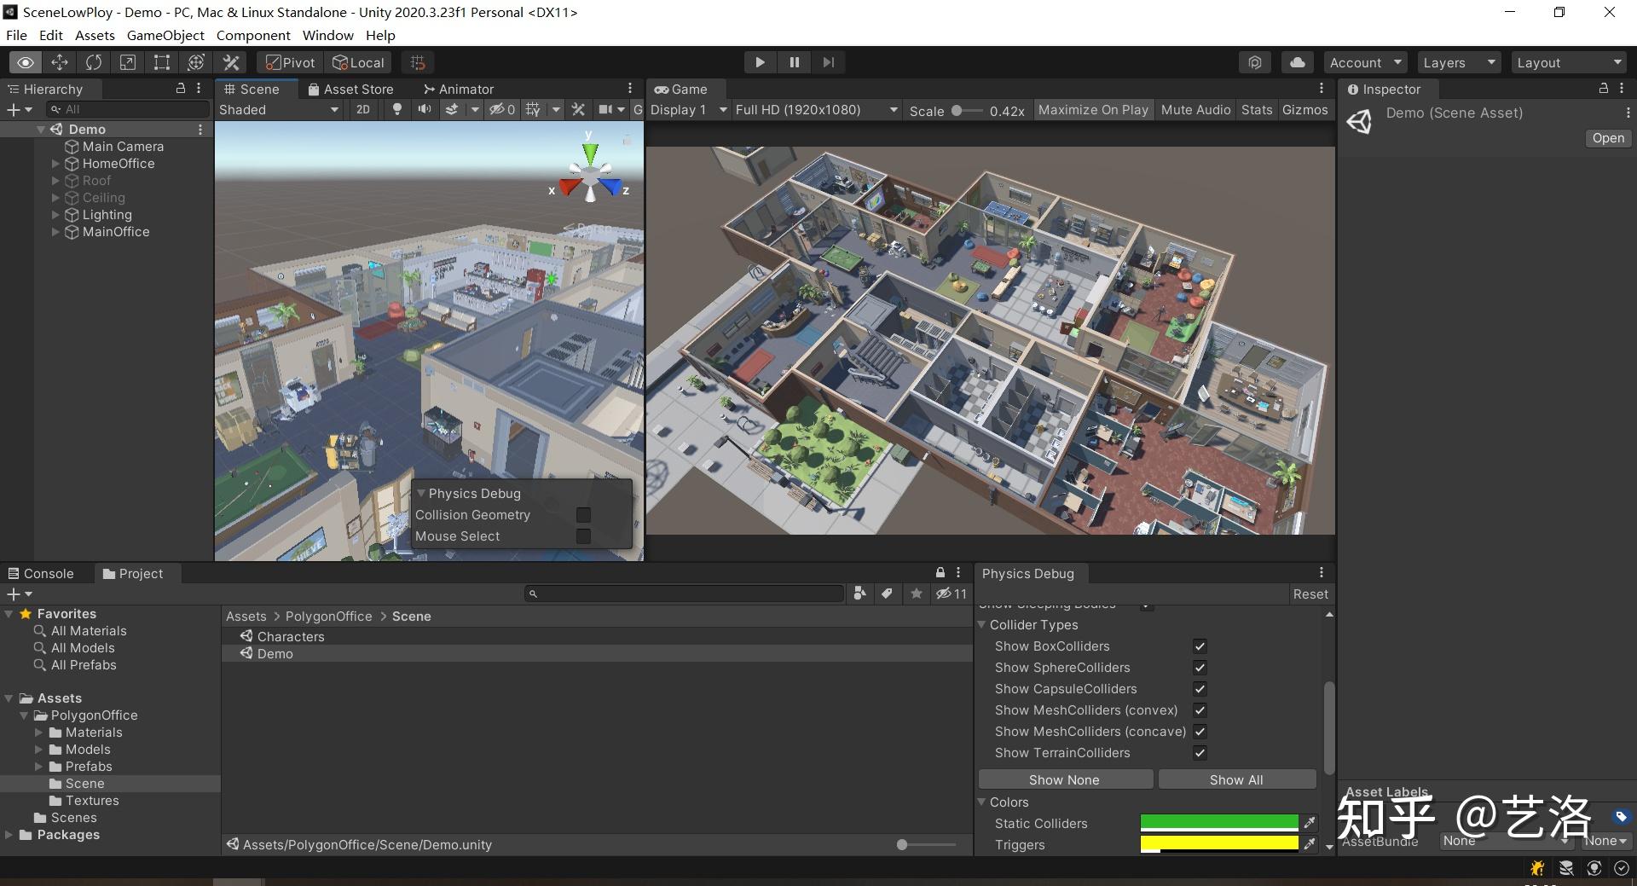Select the Move tool in toolbar

click(x=60, y=62)
